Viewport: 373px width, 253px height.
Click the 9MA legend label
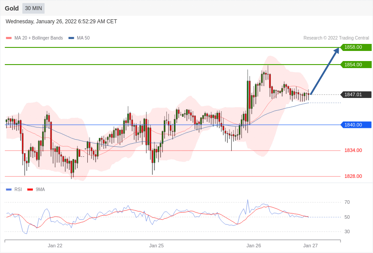point(40,189)
